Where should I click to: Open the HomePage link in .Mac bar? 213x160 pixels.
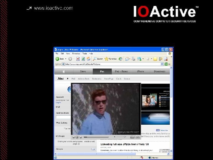pos(109,79)
